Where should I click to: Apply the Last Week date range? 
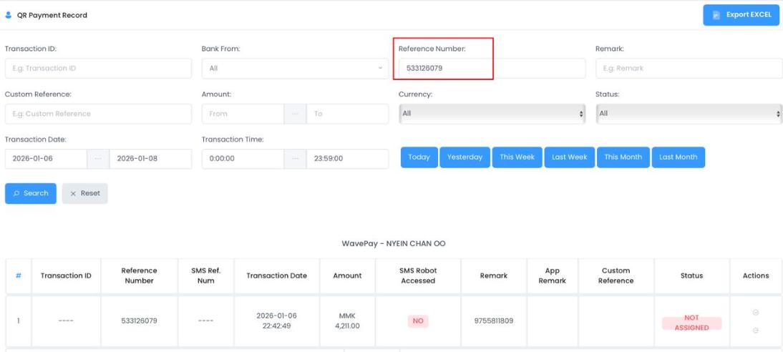[x=569, y=157]
